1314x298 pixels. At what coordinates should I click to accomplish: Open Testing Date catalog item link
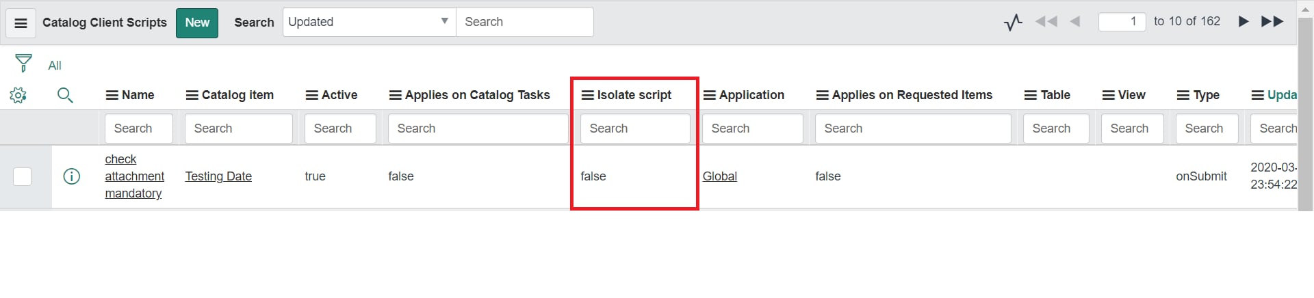tap(218, 176)
